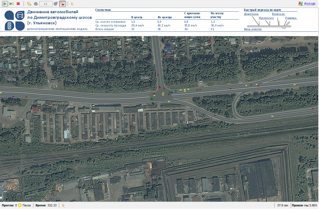Expand the status bar arrow menu
This screenshot has width=319, height=209.
[63, 205]
